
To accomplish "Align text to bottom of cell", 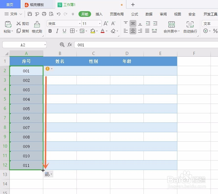I will pyautogui.click(x=140, y=23).
